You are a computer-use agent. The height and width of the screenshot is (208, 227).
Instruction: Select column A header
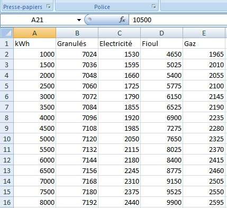pos(34,33)
